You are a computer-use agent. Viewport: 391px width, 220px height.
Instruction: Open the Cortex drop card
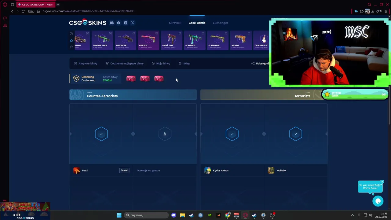[x=148, y=40]
